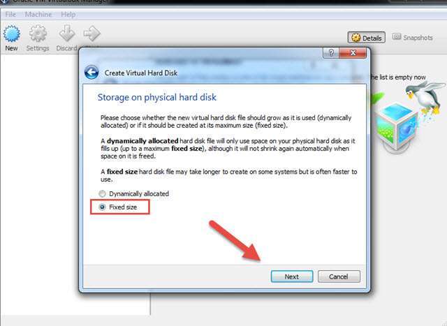Viewport: 447px width, 326px height.
Task: Open the File menu
Action: pyautogui.click(x=10, y=14)
